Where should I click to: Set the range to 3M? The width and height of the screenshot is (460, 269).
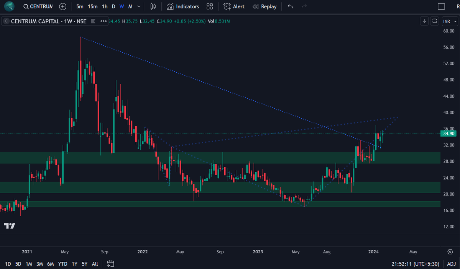point(39,264)
